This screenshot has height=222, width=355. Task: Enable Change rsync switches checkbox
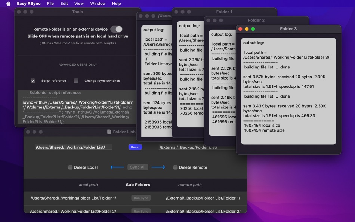point(76,81)
